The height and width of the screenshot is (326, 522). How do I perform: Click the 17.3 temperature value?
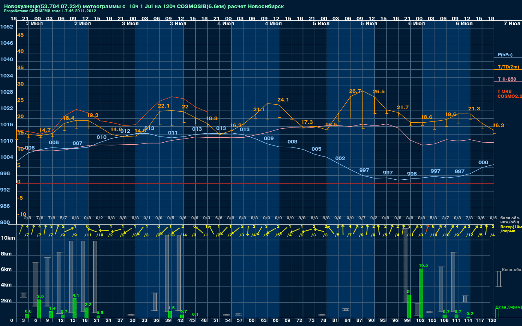(307, 122)
